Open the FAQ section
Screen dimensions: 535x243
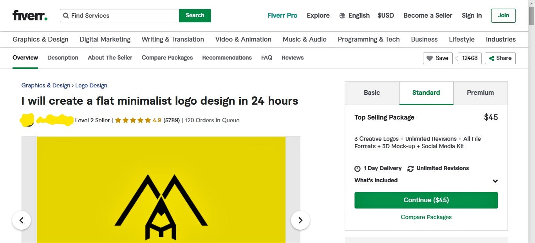point(266,58)
